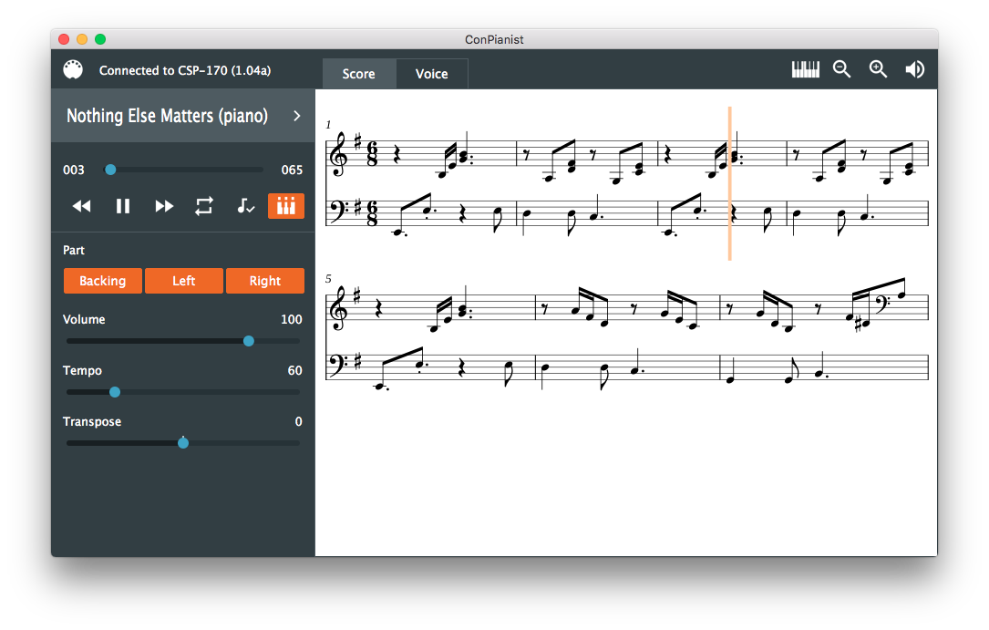Image resolution: width=989 pixels, height=630 pixels.
Task: Click the Transpose slider handle
Action: [x=183, y=443]
